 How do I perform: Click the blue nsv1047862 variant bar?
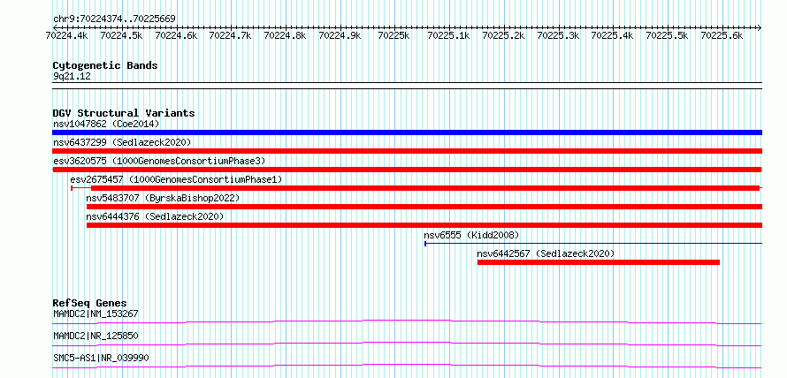tap(407, 132)
